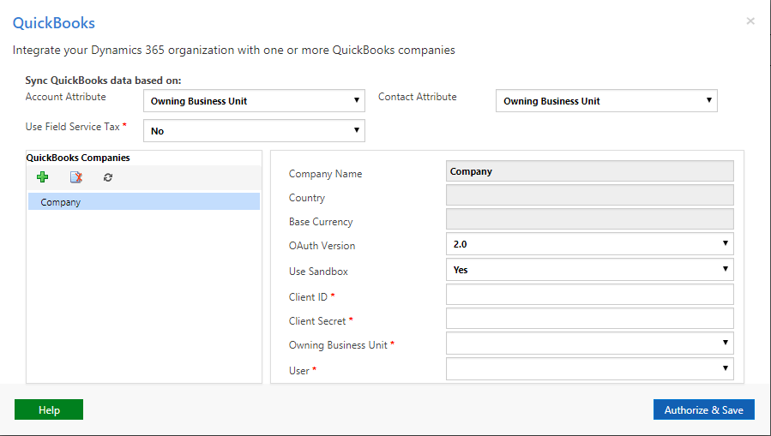Click the QuickBooks heading title
Image resolution: width=771 pixels, height=436 pixels.
pyautogui.click(x=53, y=23)
